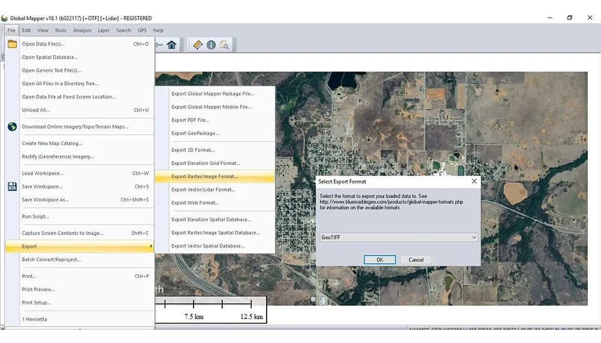Select the Measure tool ruler icon
The height and width of the screenshot is (343, 601).
tap(198, 44)
